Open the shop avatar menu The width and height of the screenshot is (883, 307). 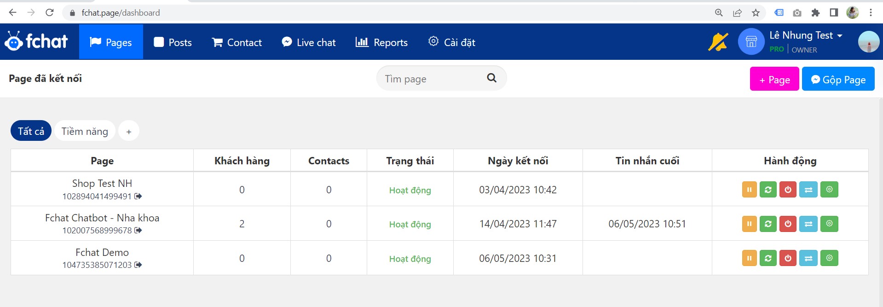751,42
